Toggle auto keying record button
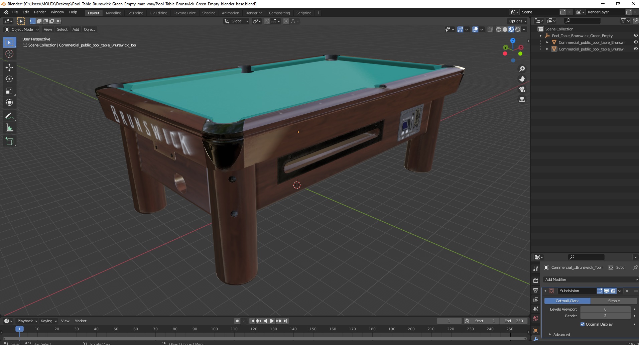The height and width of the screenshot is (345, 639). click(x=237, y=321)
